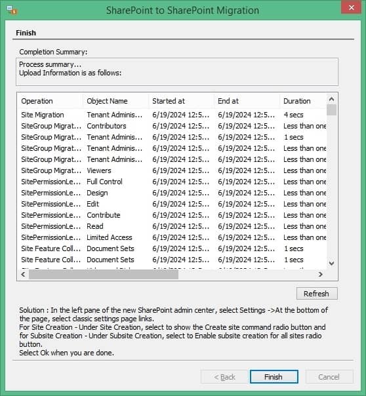The height and width of the screenshot is (396, 366).
Task: Click the Upload Information is as follows line
Action: click(x=70, y=73)
